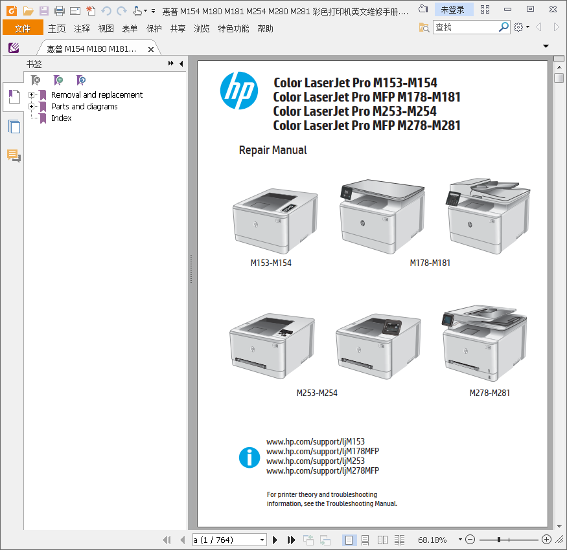
Task: Click the 查找 search input field
Action: click(466, 27)
